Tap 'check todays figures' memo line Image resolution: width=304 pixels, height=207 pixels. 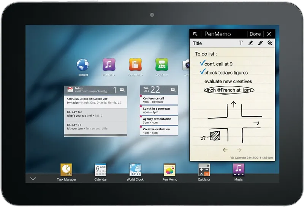tap(226, 73)
